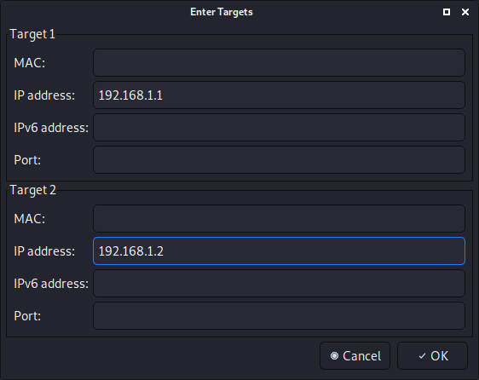Image resolution: width=479 pixels, height=380 pixels.
Task: Click the Target 1 'IP address:' label
Action: [44, 95]
